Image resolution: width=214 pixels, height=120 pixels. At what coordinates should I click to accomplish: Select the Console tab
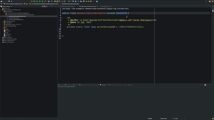pyautogui.click(x=103, y=85)
